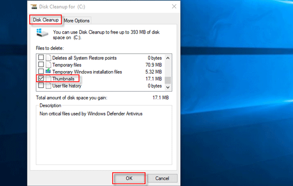
Task: Click the Temporary Windows installation files icon
Action: click(x=48, y=71)
